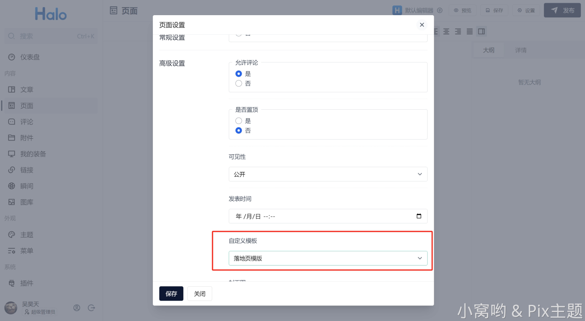Screen dimensions: 585x321
Task: Set 允许评论 to 是
Action: 239,74
